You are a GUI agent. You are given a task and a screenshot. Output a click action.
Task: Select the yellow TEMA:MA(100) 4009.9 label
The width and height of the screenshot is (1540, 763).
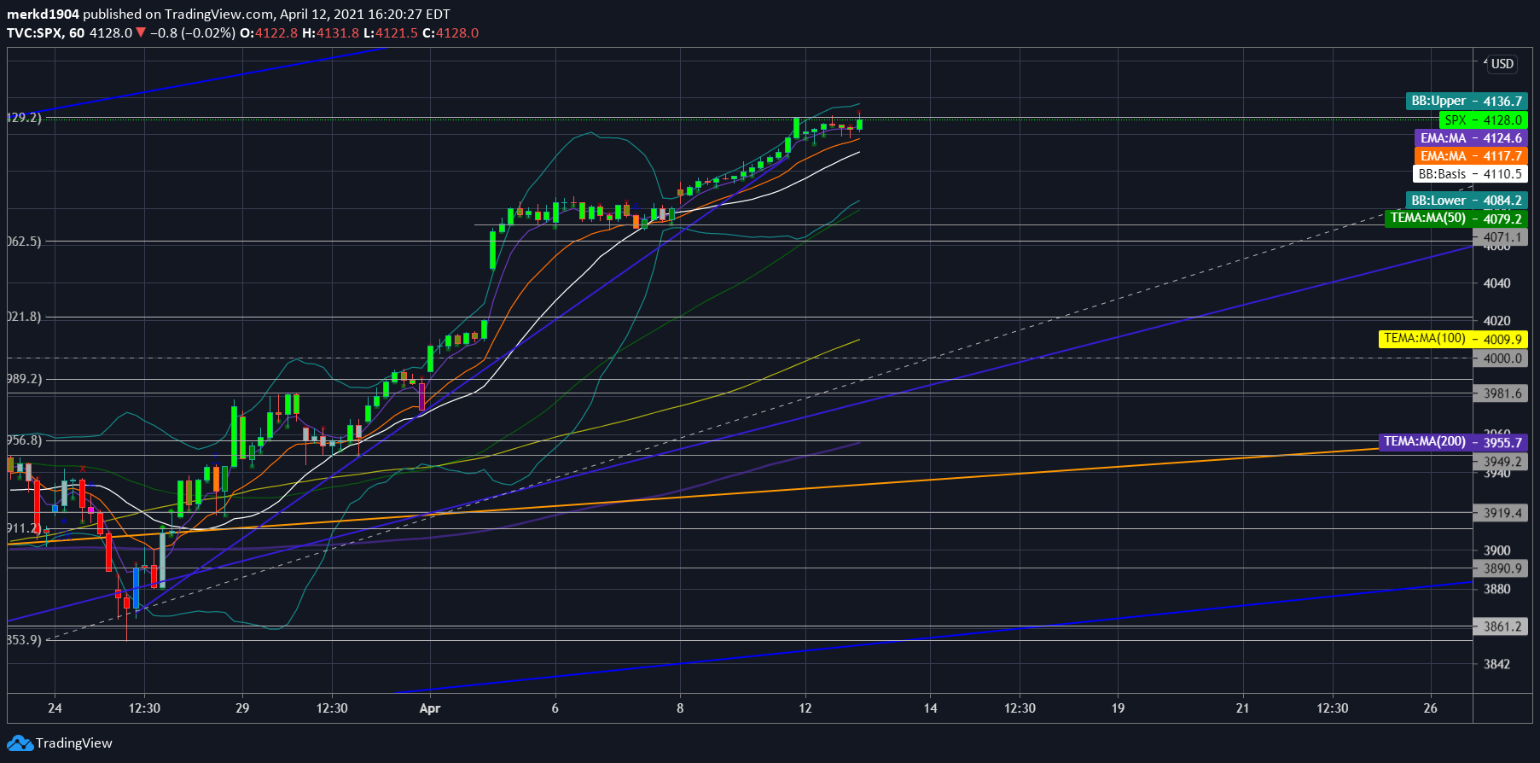point(1453,339)
